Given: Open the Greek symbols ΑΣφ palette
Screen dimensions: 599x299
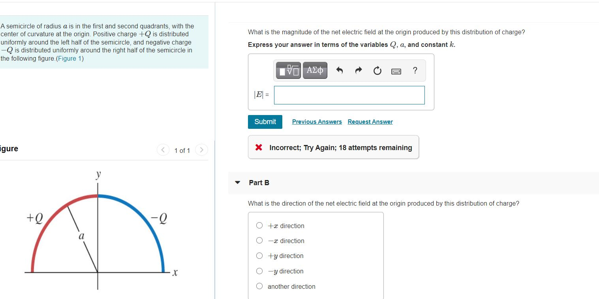Looking at the screenshot, I should coord(314,70).
